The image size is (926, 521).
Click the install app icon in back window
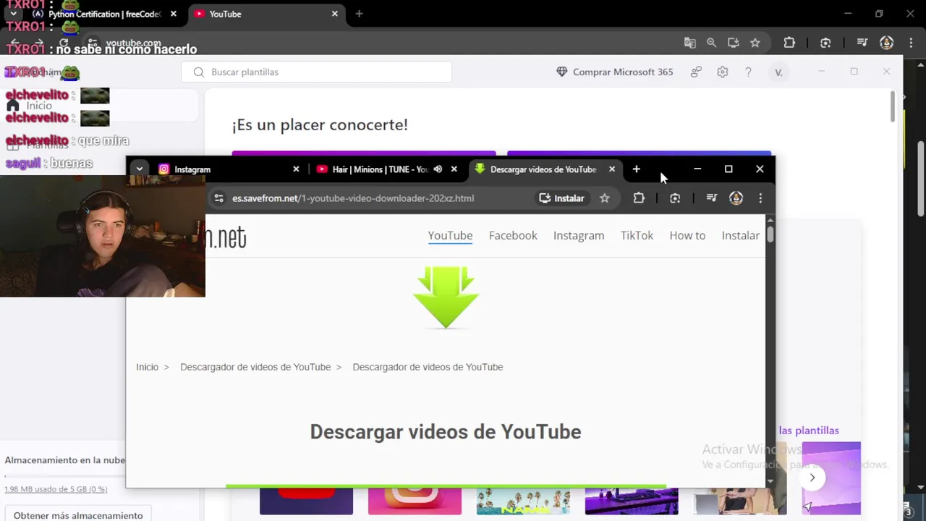click(x=734, y=43)
